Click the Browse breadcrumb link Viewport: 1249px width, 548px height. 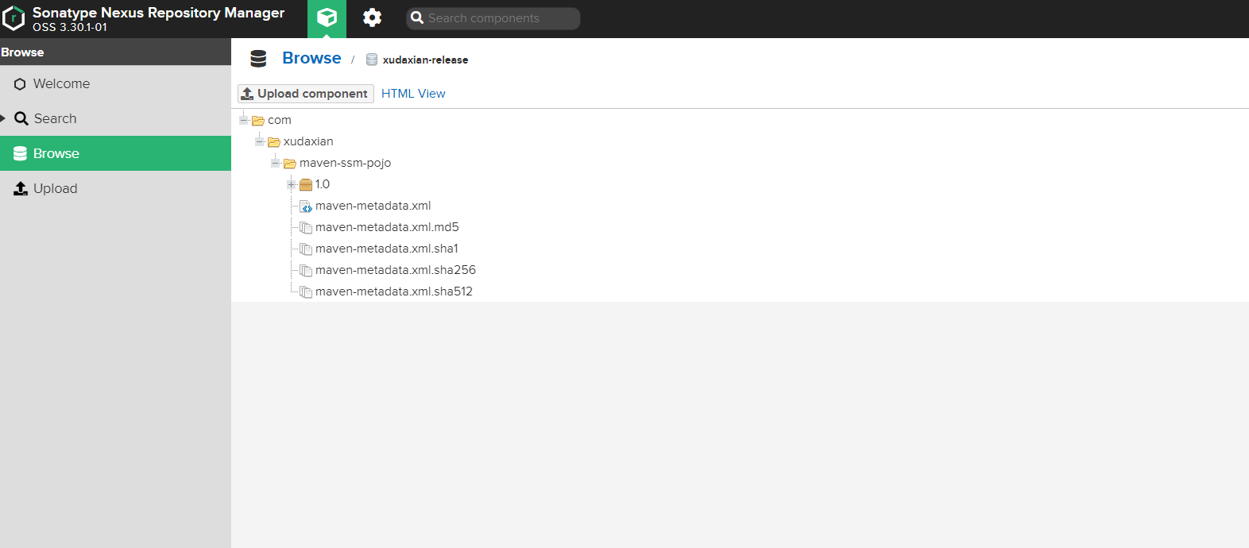click(311, 58)
